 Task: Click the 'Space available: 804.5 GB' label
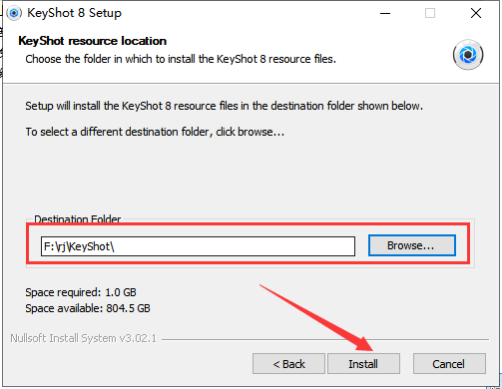click(88, 308)
